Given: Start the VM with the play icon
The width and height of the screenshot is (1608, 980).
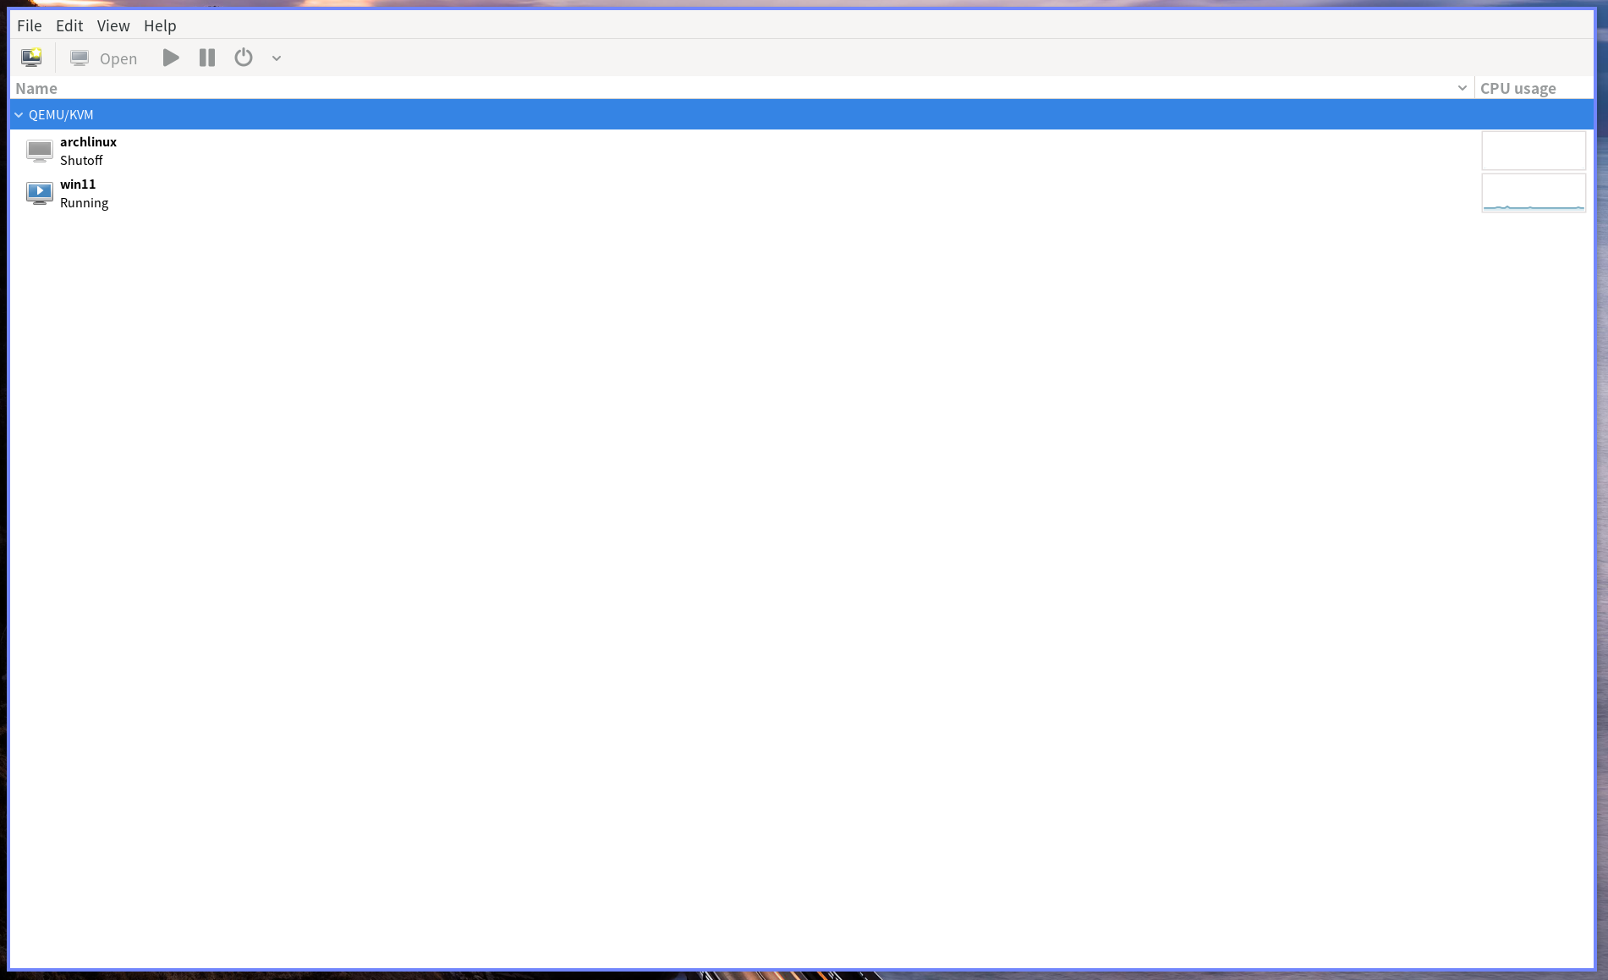Looking at the screenshot, I should click(171, 58).
